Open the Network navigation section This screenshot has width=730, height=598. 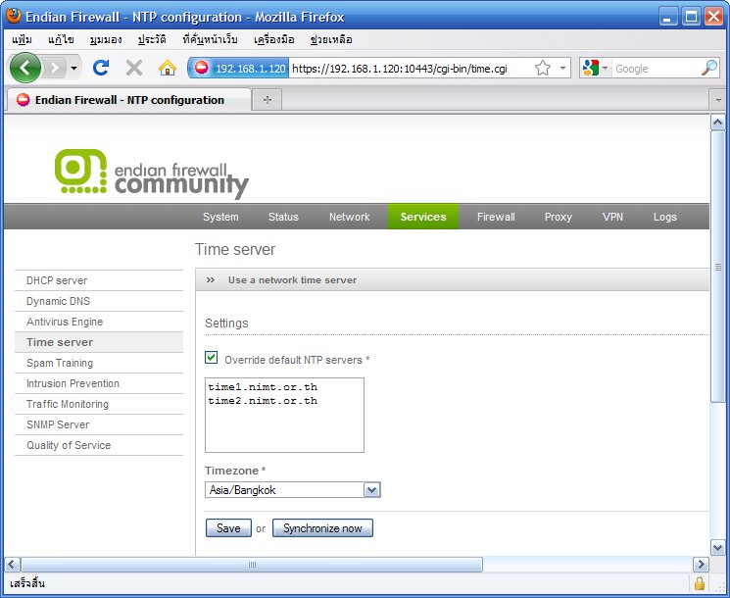pos(349,217)
